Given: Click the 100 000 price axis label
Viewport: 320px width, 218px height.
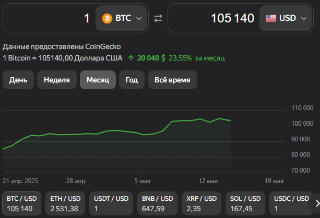Looking at the screenshot, I should click(x=302, y=124).
